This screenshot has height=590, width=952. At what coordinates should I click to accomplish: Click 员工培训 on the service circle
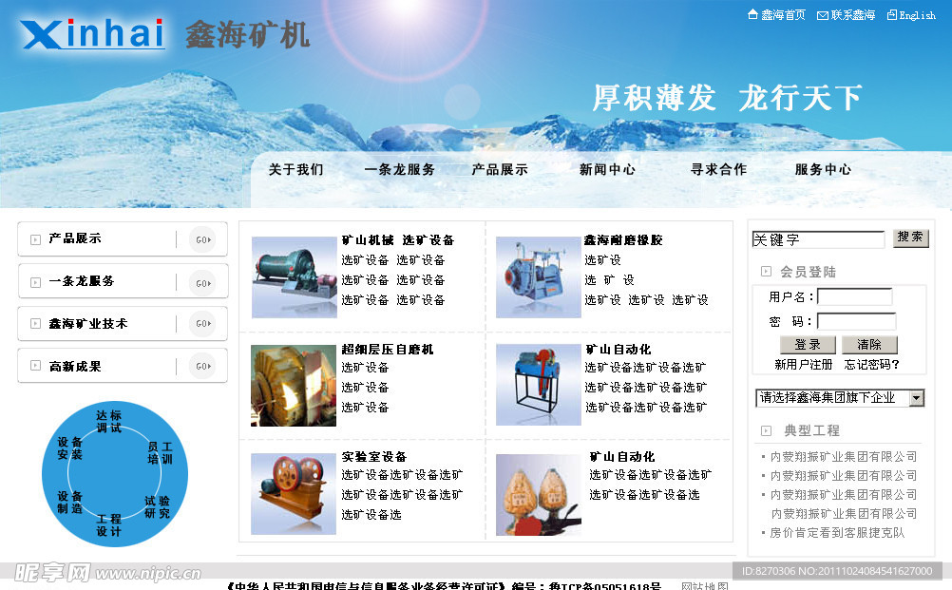click(161, 453)
